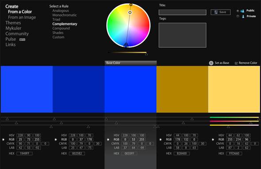
Task: Select the dark gold 178,132,0 swatch
Action: pos(182,89)
